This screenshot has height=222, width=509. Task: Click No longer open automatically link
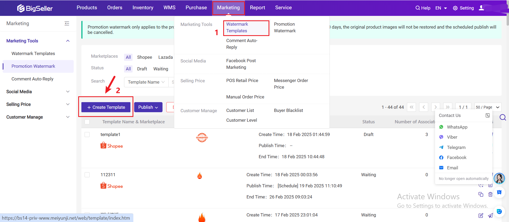[463, 179]
